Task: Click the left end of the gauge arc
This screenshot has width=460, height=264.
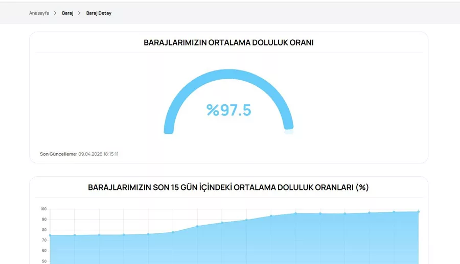Action: 169,130
